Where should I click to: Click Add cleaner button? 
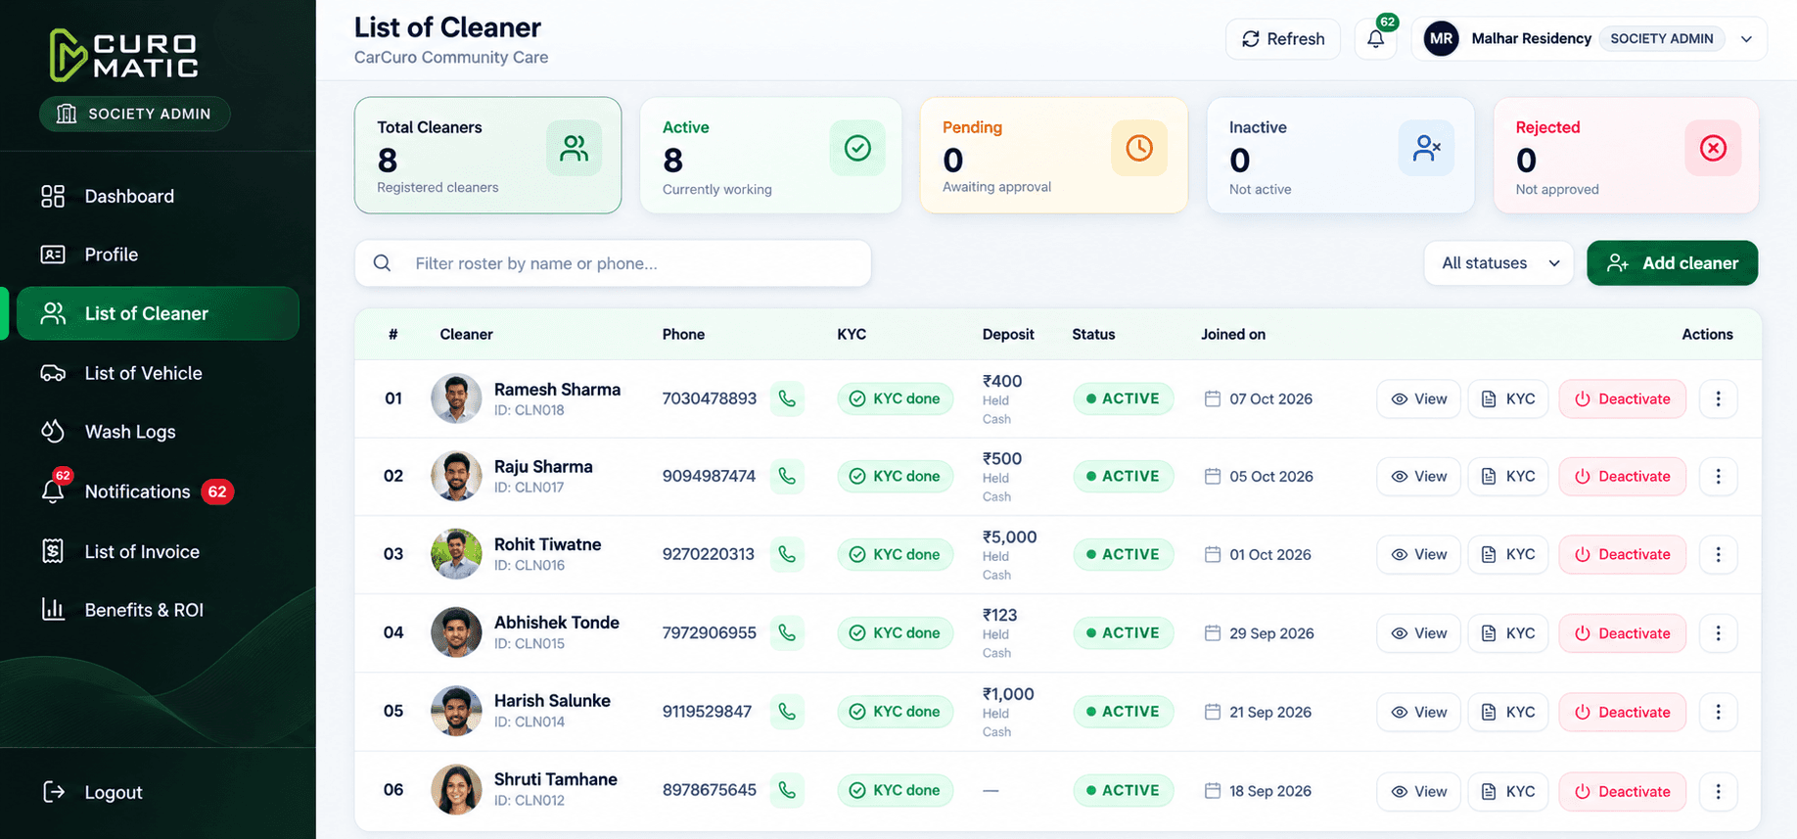tap(1672, 263)
